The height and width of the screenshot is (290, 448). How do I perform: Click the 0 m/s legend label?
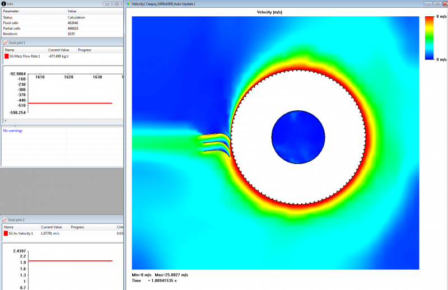[x=441, y=59]
